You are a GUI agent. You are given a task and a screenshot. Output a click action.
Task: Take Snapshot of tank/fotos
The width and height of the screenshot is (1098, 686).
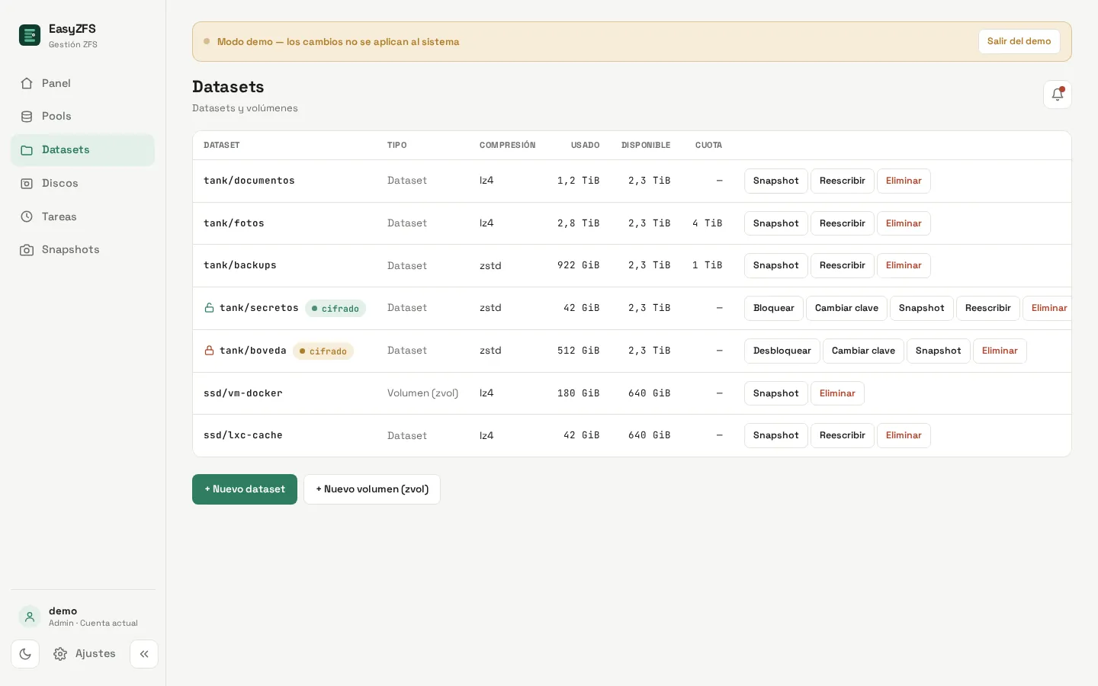pyautogui.click(x=775, y=223)
